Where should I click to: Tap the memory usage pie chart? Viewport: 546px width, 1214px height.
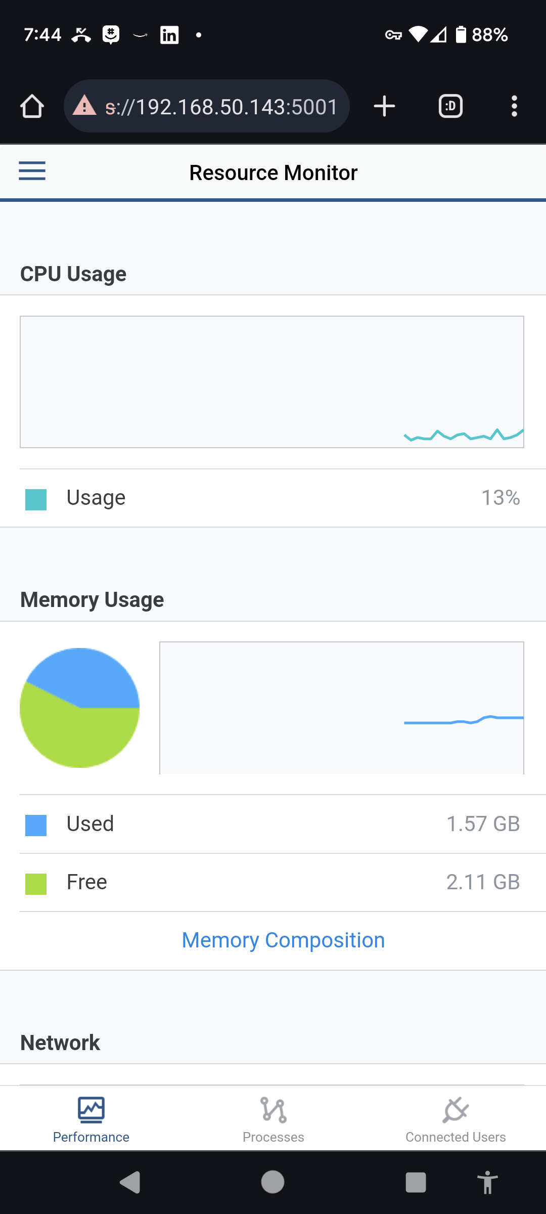tap(79, 708)
